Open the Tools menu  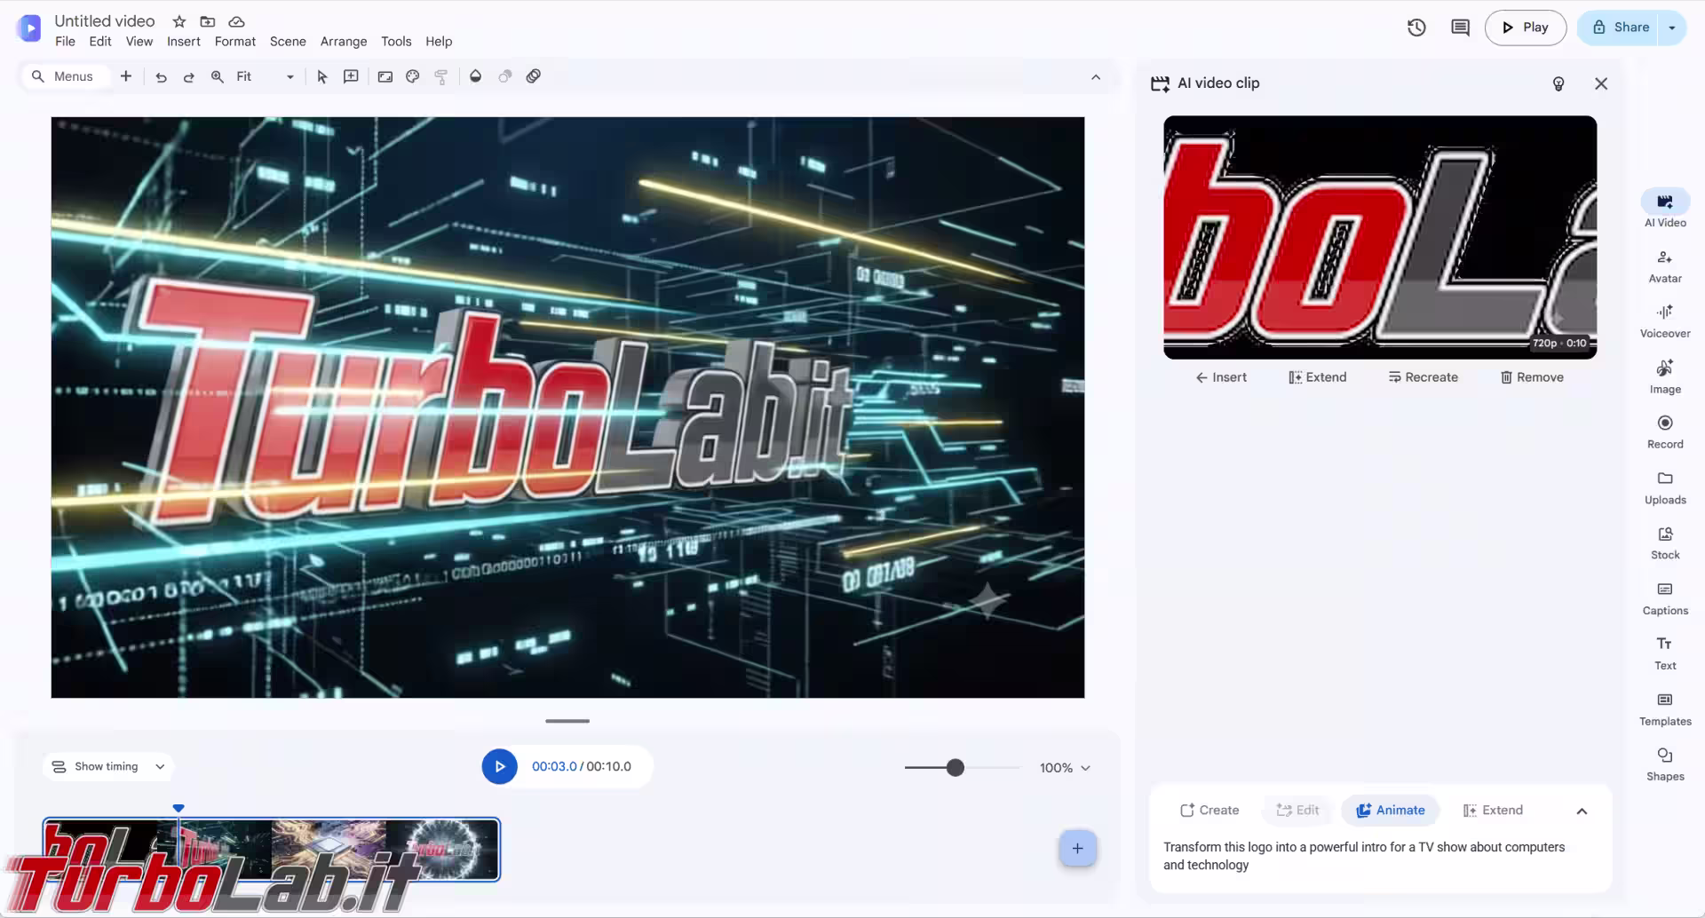tap(396, 42)
